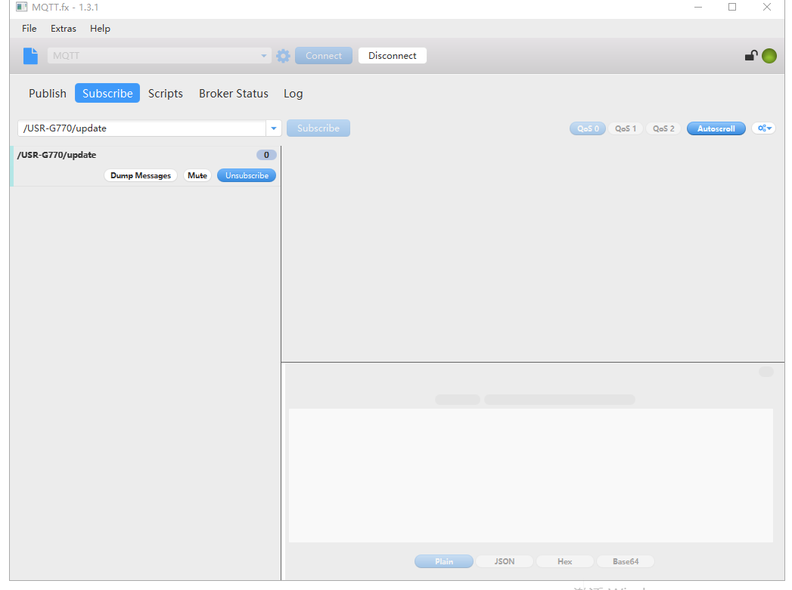Close the MQTT.fx window
This screenshot has height=590, width=792.
click(x=767, y=7)
